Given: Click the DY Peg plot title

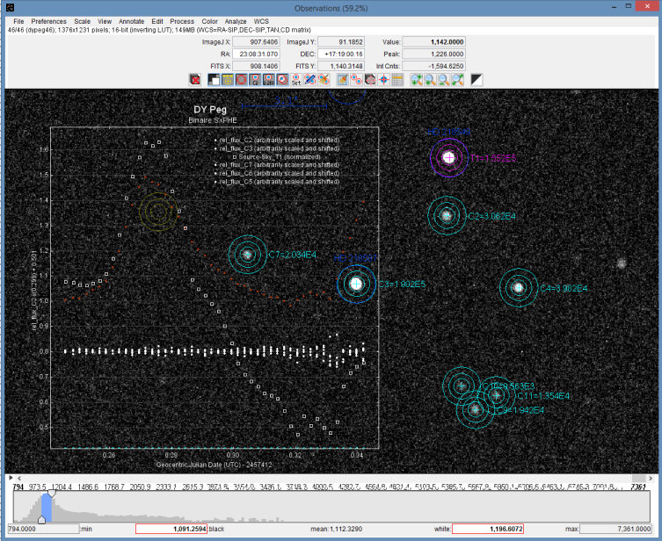Looking at the screenshot, I should [x=210, y=110].
